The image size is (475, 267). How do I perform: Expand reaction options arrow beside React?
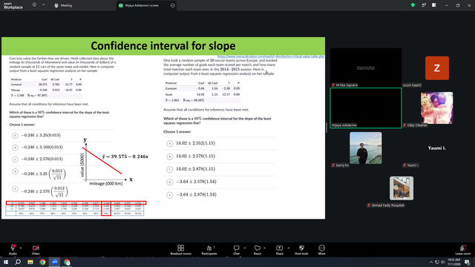point(264,248)
